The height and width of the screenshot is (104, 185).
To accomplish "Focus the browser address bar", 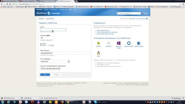I will [96, 4].
